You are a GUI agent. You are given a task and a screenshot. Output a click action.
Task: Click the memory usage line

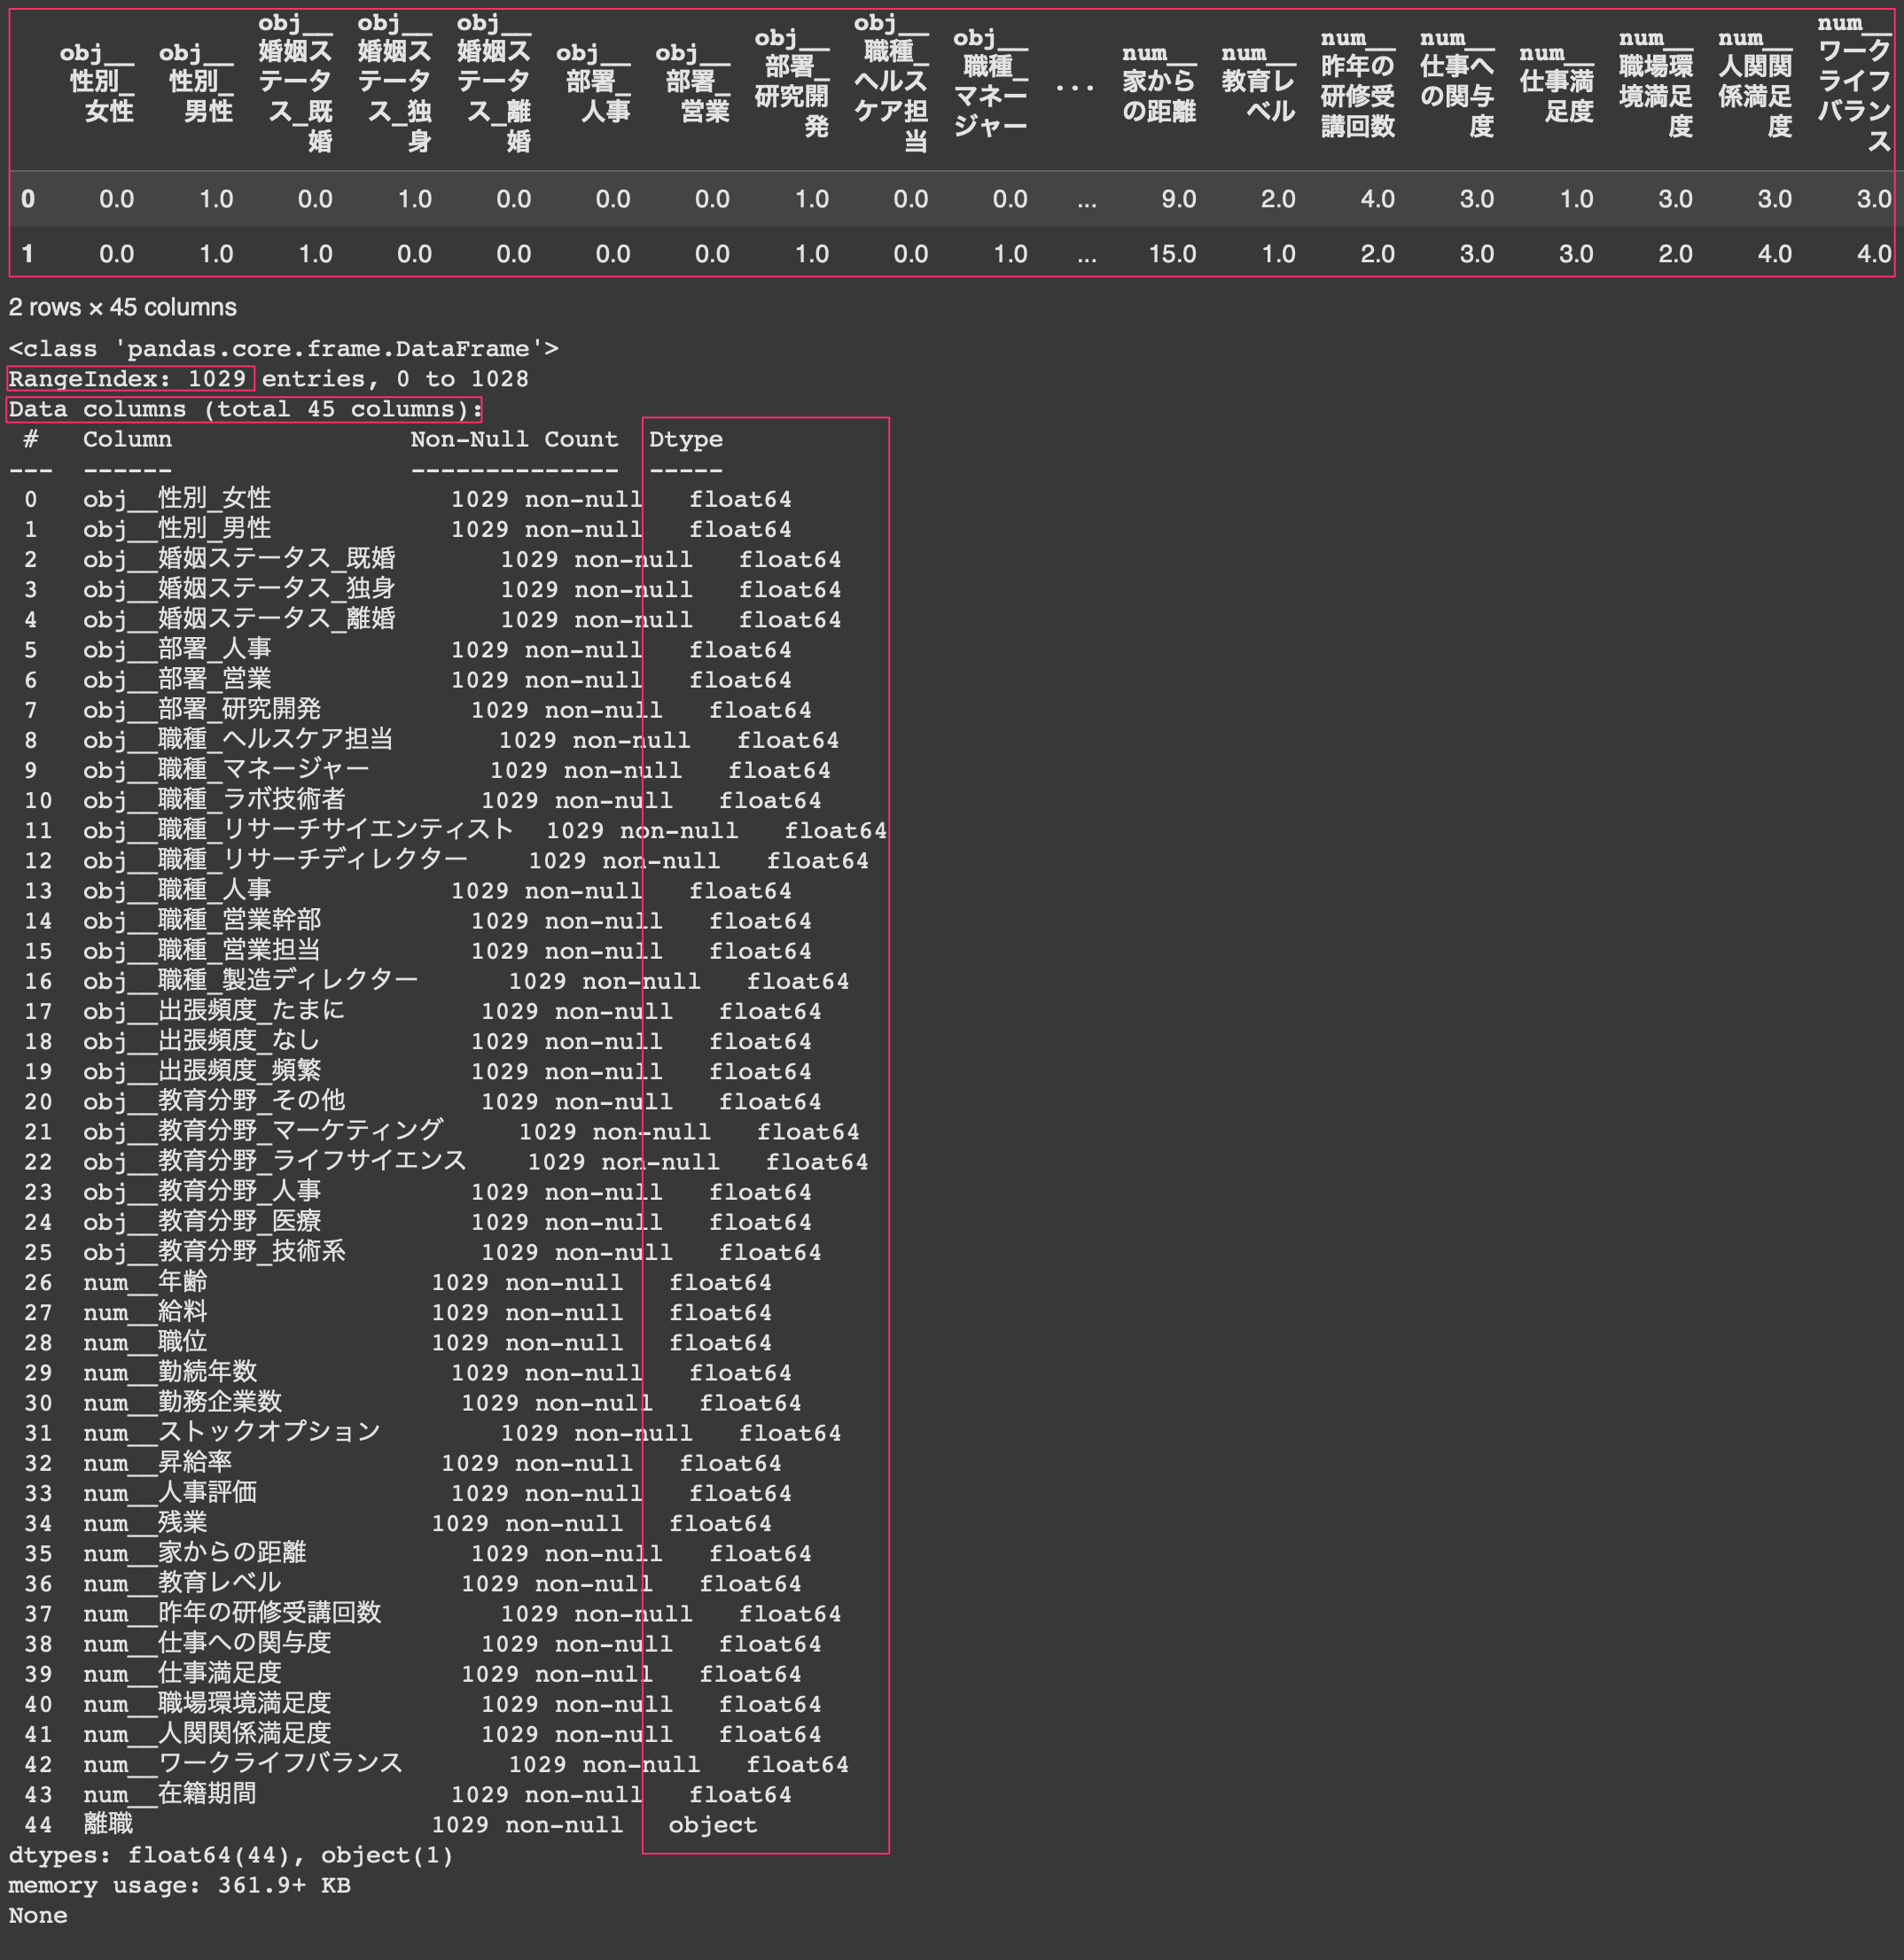click(x=179, y=1885)
